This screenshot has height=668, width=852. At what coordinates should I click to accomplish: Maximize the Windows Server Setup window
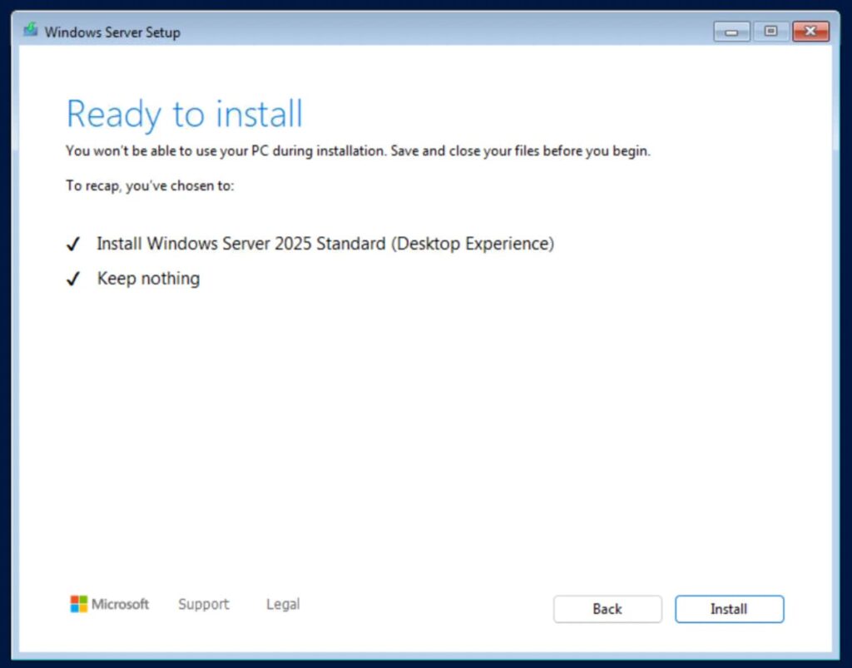(771, 32)
